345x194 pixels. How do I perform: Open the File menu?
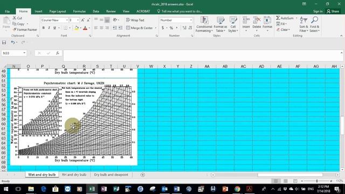(x=7, y=11)
